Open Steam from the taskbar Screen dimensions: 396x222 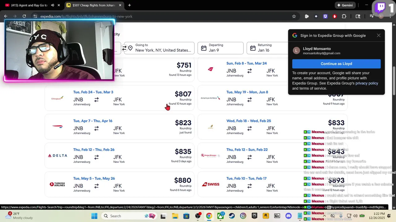coord(232,216)
